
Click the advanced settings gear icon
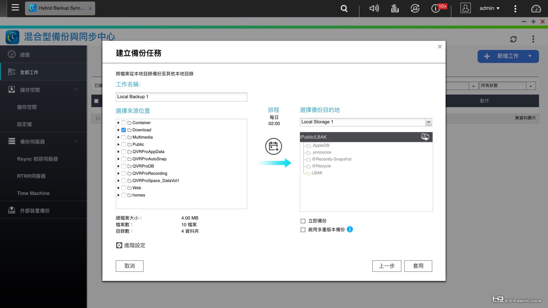point(118,245)
